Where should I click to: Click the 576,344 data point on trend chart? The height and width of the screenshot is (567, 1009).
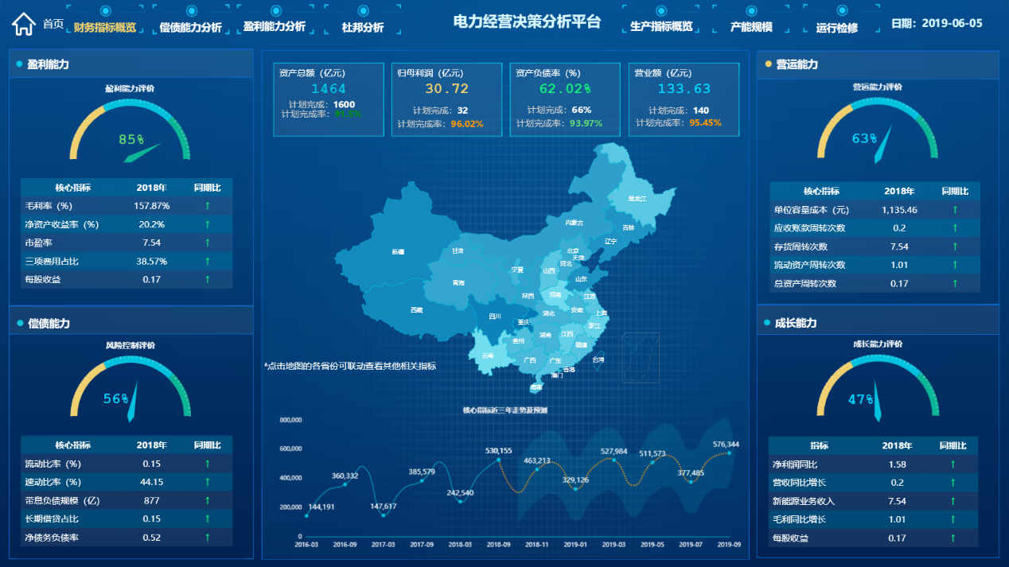click(x=729, y=455)
